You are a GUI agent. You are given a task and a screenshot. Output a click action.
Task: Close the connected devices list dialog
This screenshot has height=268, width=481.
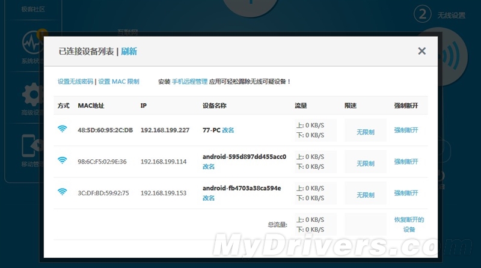pos(421,51)
